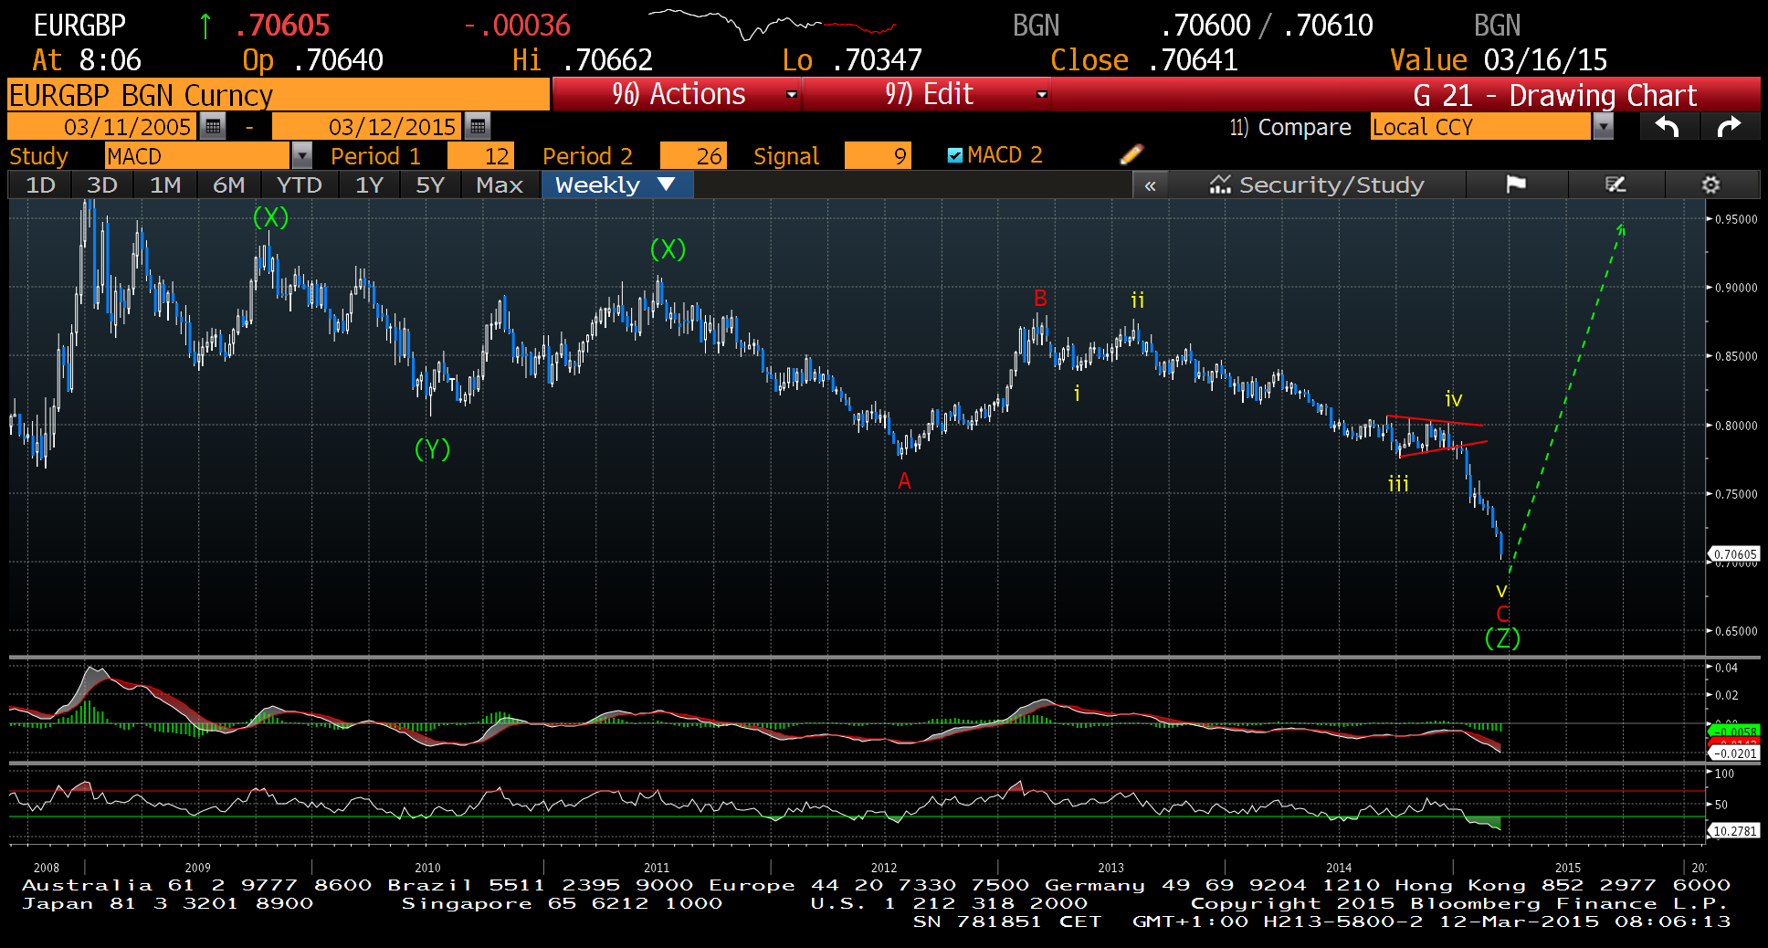Click the Security/Study button

[x=1317, y=185]
